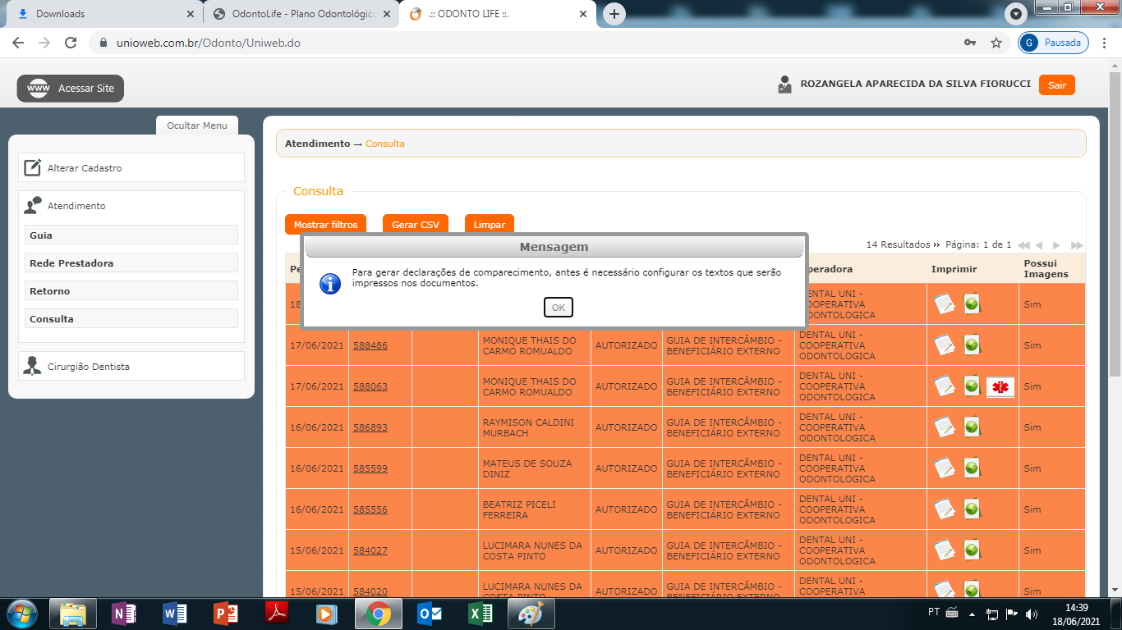The width and height of the screenshot is (1122, 630).
Task: Open the Word icon in the taskbar
Action: (x=175, y=614)
